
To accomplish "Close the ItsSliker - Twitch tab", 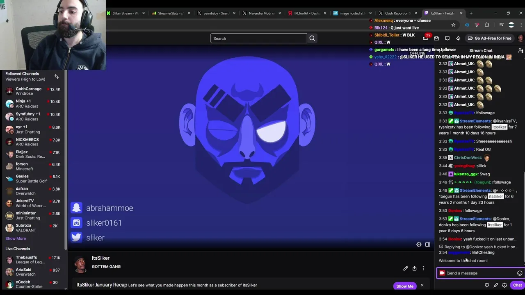I will [x=461, y=13].
